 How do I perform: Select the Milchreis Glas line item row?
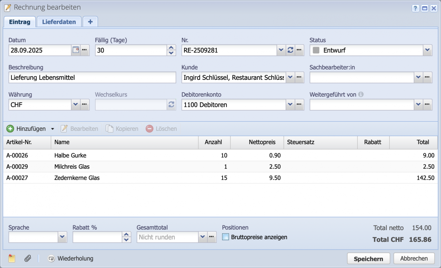[x=124, y=166]
